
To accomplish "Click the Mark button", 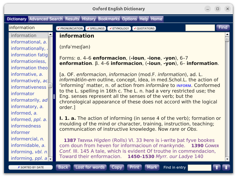I will [x=152, y=167].
